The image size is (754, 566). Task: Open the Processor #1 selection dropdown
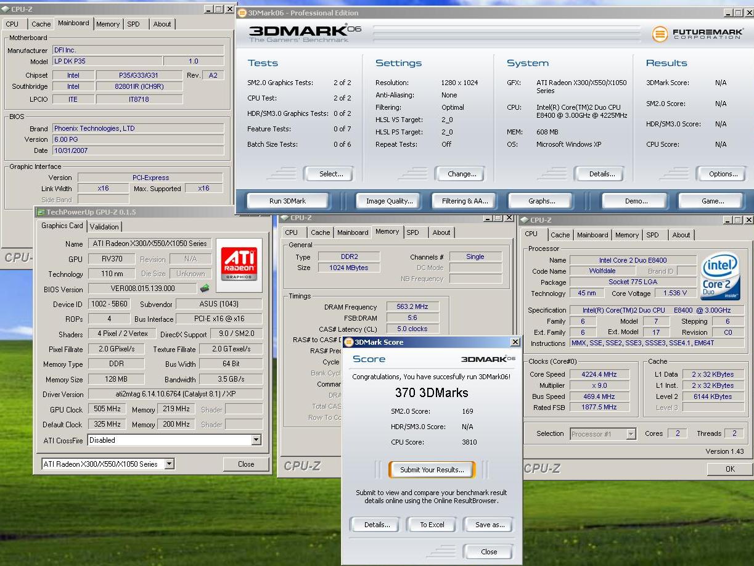pyautogui.click(x=631, y=434)
